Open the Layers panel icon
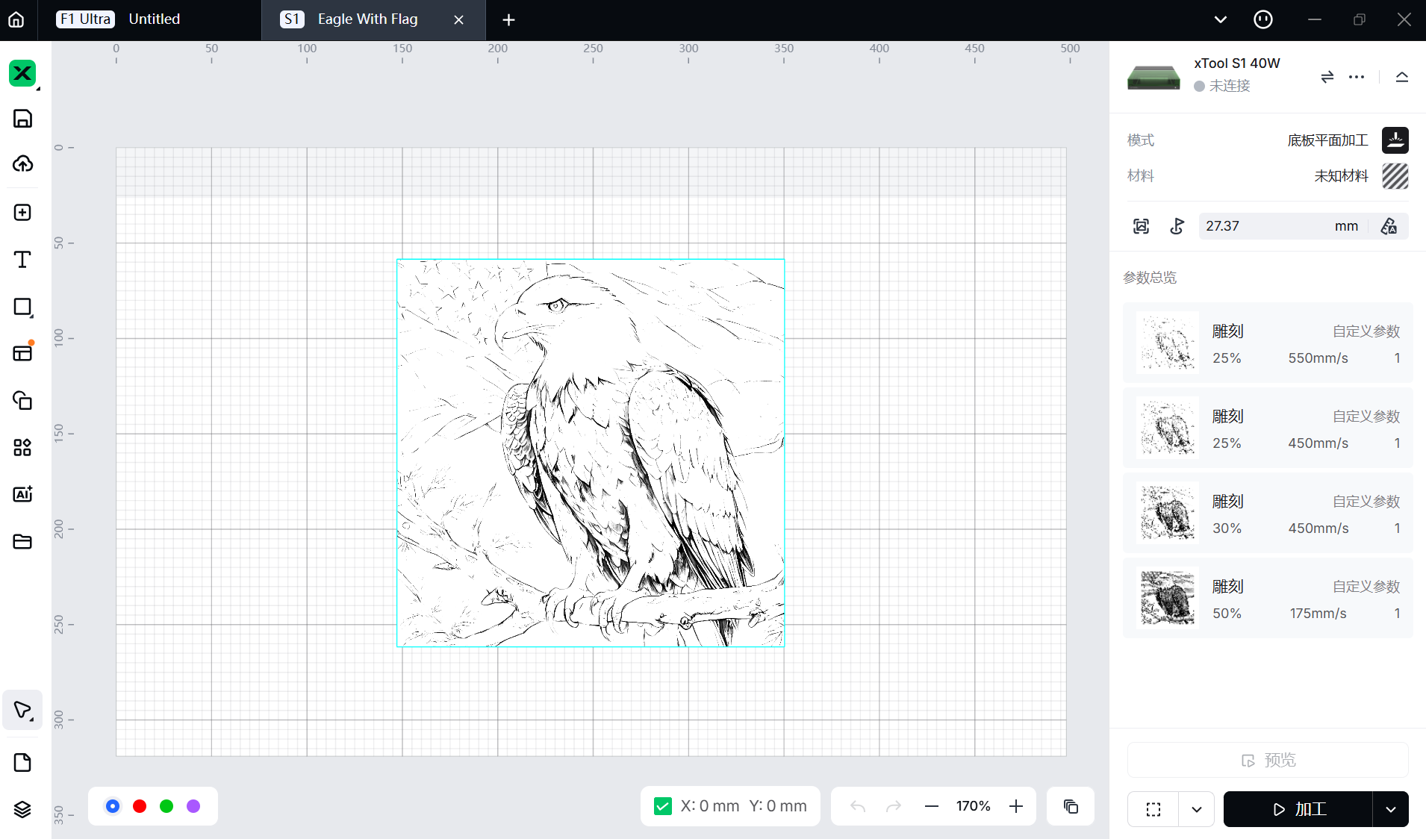This screenshot has width=1426, height=839. [22, 809]
